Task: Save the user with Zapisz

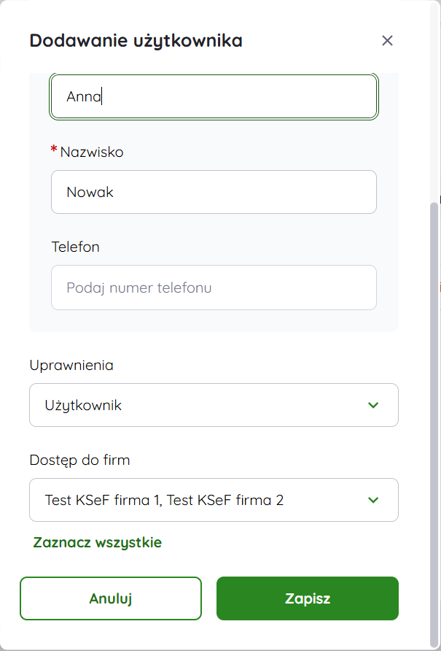Action: tap(308, 598)
